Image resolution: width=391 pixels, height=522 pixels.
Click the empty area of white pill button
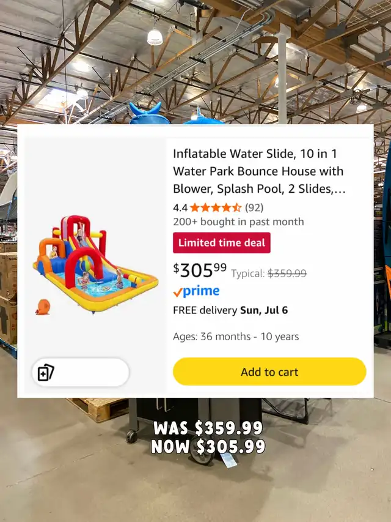click(x=92, y=373)
